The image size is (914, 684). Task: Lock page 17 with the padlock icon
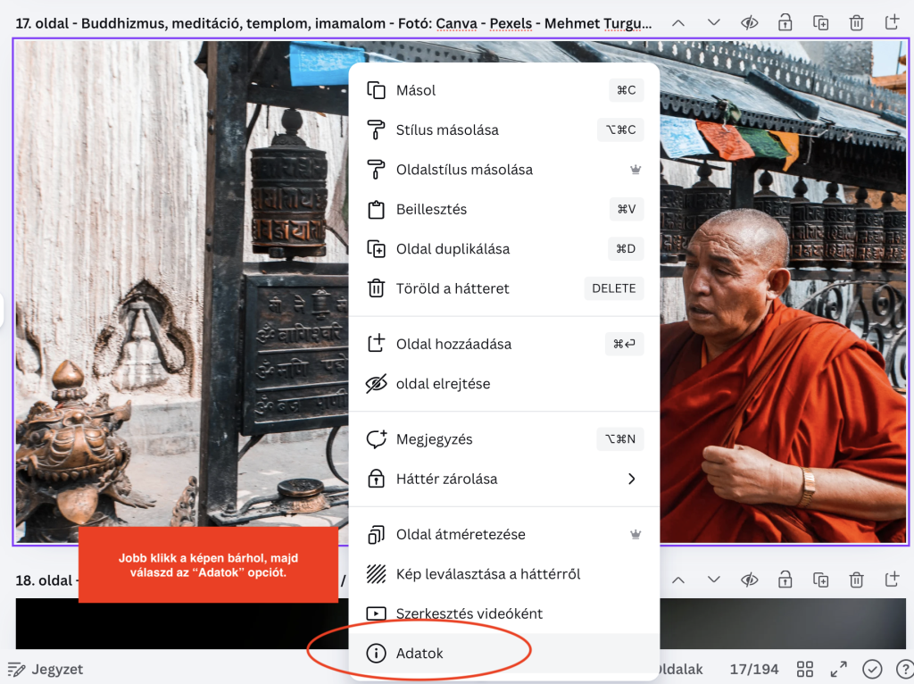[x=785, y=22]
